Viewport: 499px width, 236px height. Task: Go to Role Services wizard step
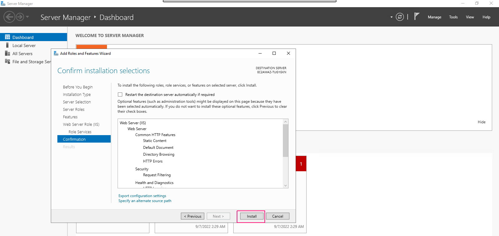(x=80, y=132)
